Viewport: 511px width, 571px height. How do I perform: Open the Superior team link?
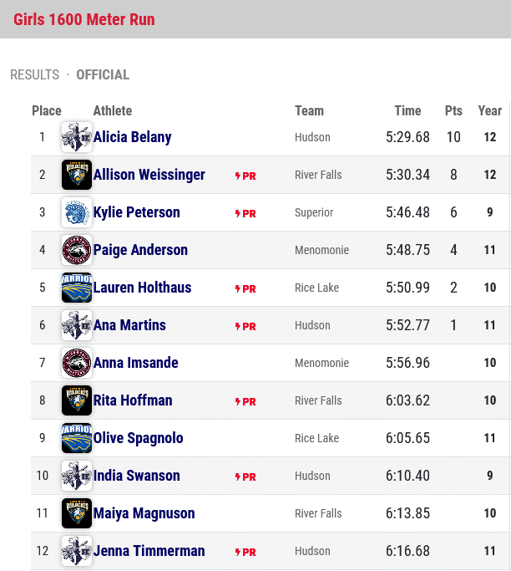pos(314,212)
